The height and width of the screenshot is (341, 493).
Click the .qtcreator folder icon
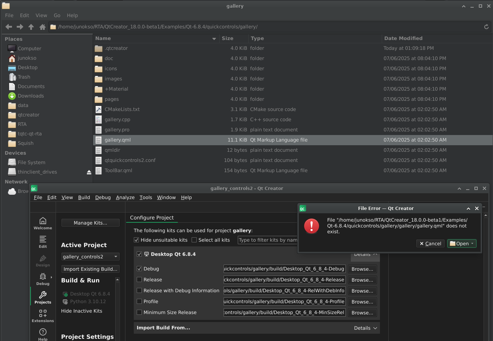(x=99, y=48)
